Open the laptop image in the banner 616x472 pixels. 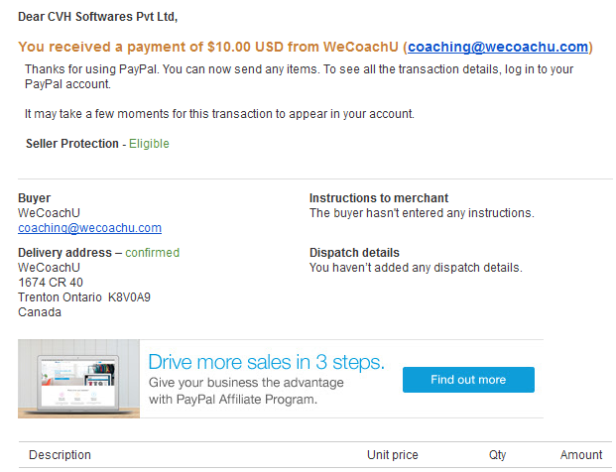click(78, 379)
